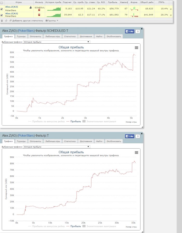Select 'Статистика' tab in Фильтр:T panel

(x=70, y=141)
